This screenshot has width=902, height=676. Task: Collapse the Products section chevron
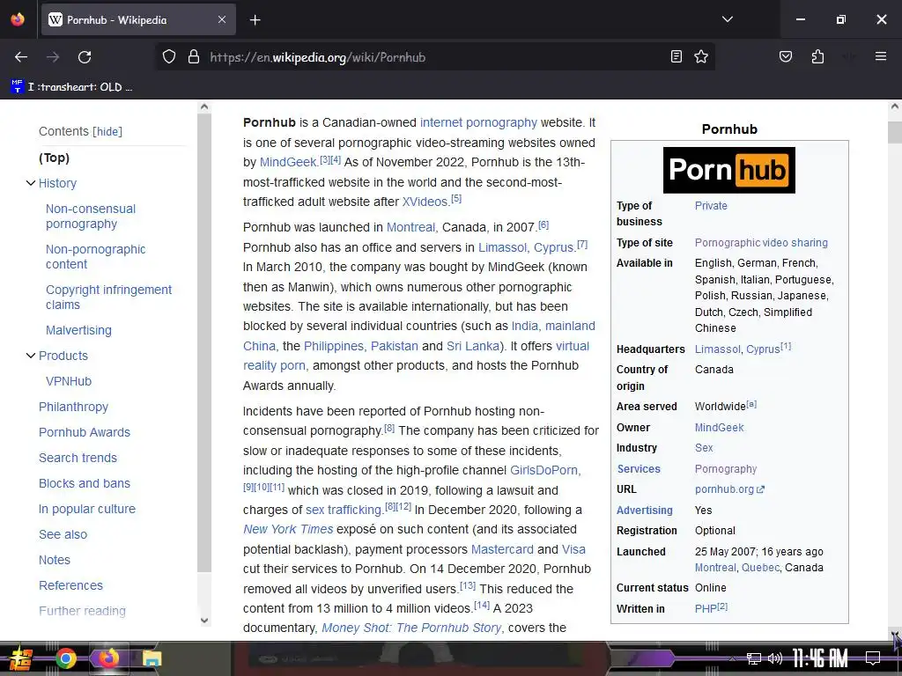point(31,356)
